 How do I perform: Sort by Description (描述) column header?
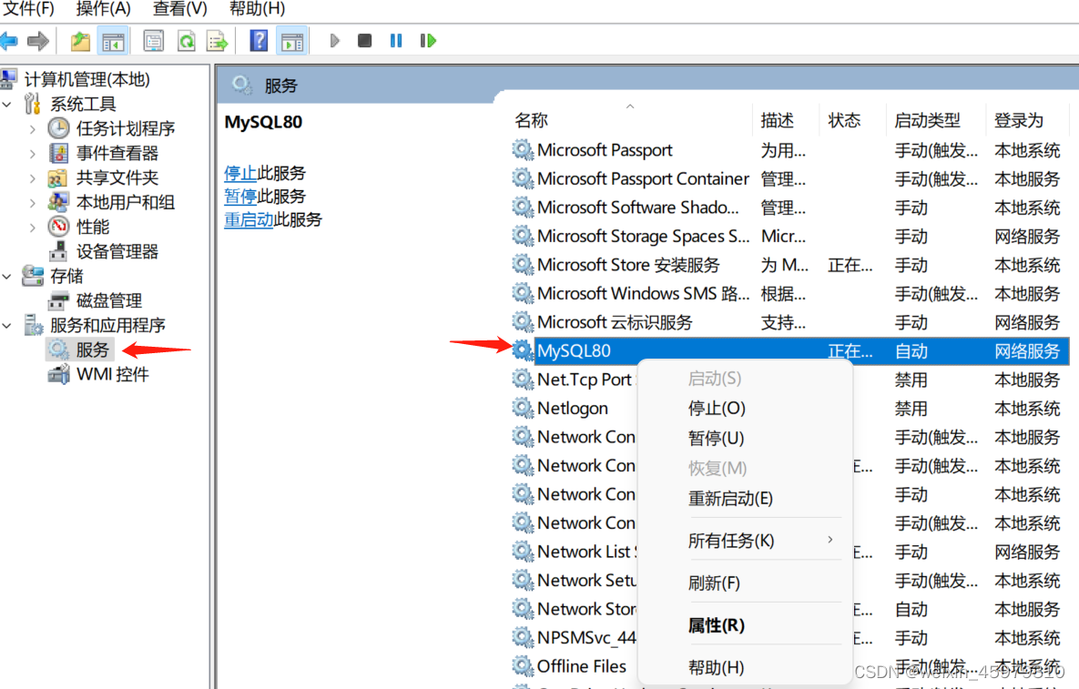click(x=786, y=120)
